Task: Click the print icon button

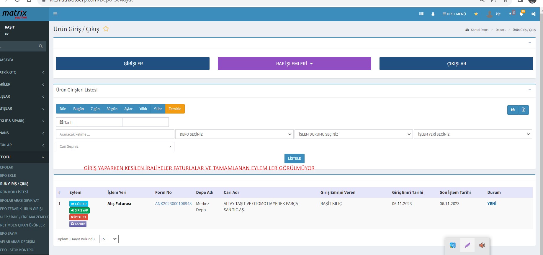Action: (513, 110)
